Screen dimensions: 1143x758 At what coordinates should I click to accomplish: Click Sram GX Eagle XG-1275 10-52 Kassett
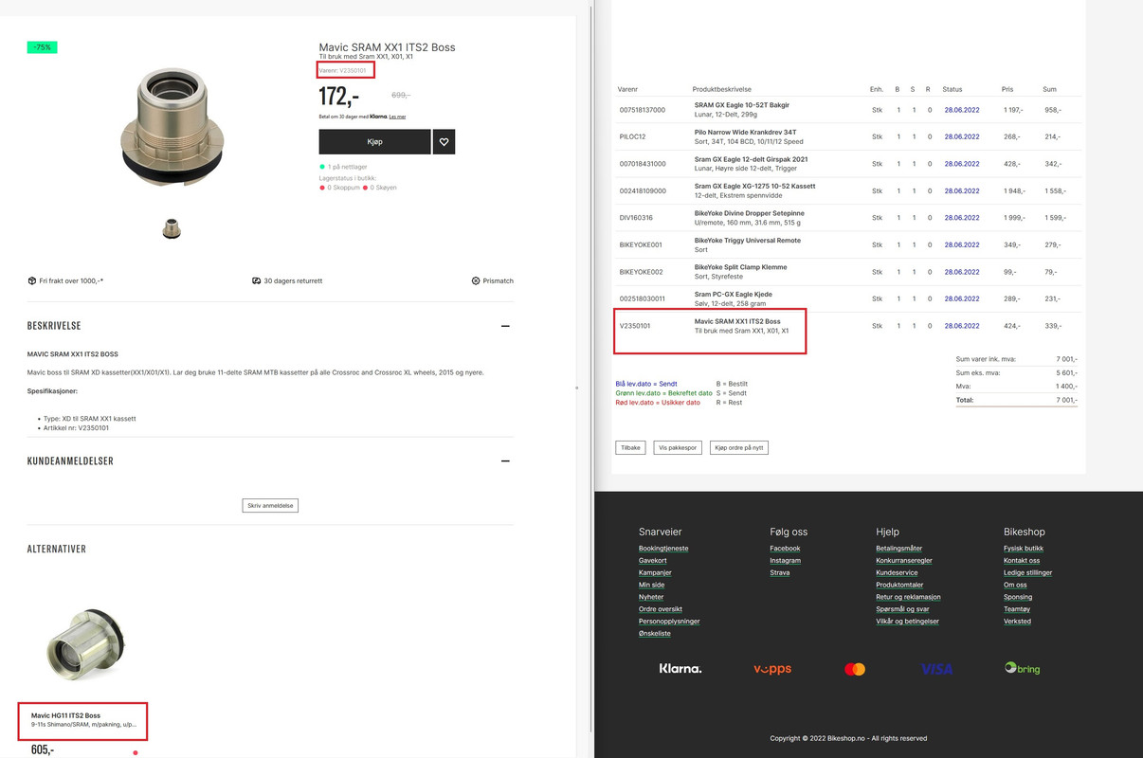click(x=754, y=187)
